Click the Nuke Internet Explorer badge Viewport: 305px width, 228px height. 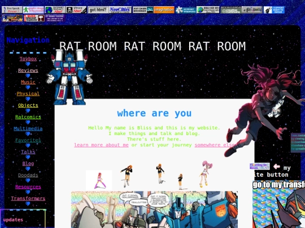pyautogui.click(x=34, y=18)
